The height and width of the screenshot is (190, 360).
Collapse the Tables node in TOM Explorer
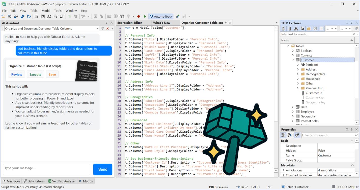click(x=288, y=46)
